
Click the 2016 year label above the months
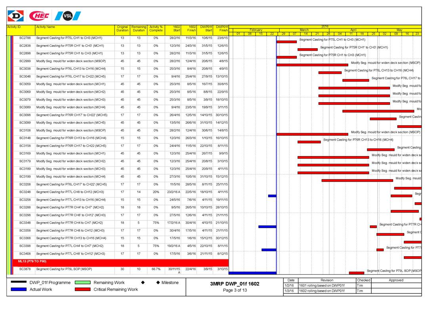325,27
